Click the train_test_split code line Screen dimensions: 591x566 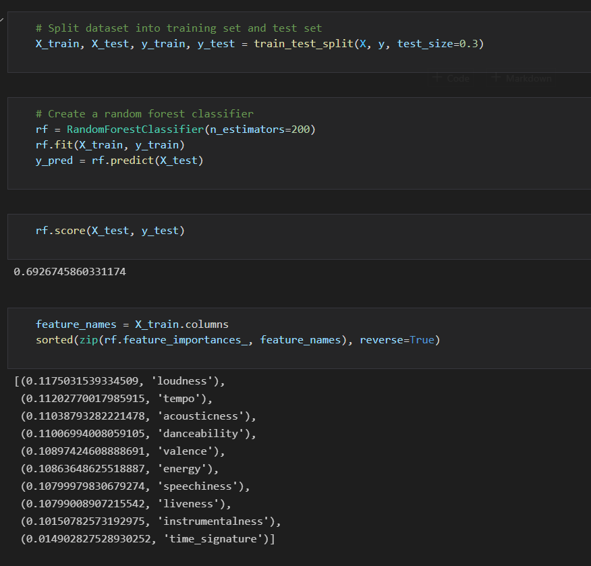[x=260, y=44]
